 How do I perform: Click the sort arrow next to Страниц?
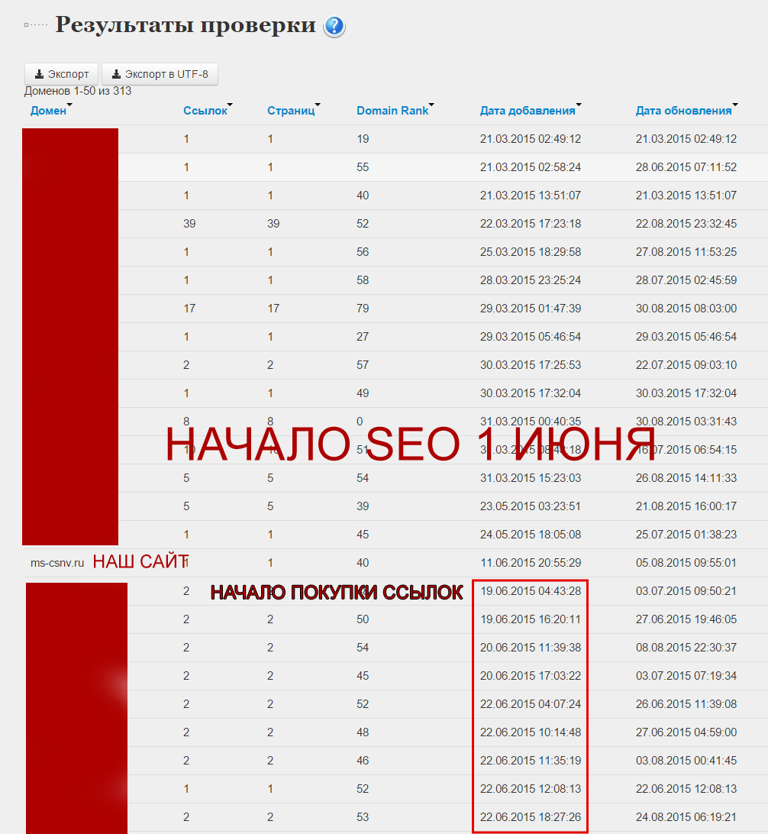(318, 105)
